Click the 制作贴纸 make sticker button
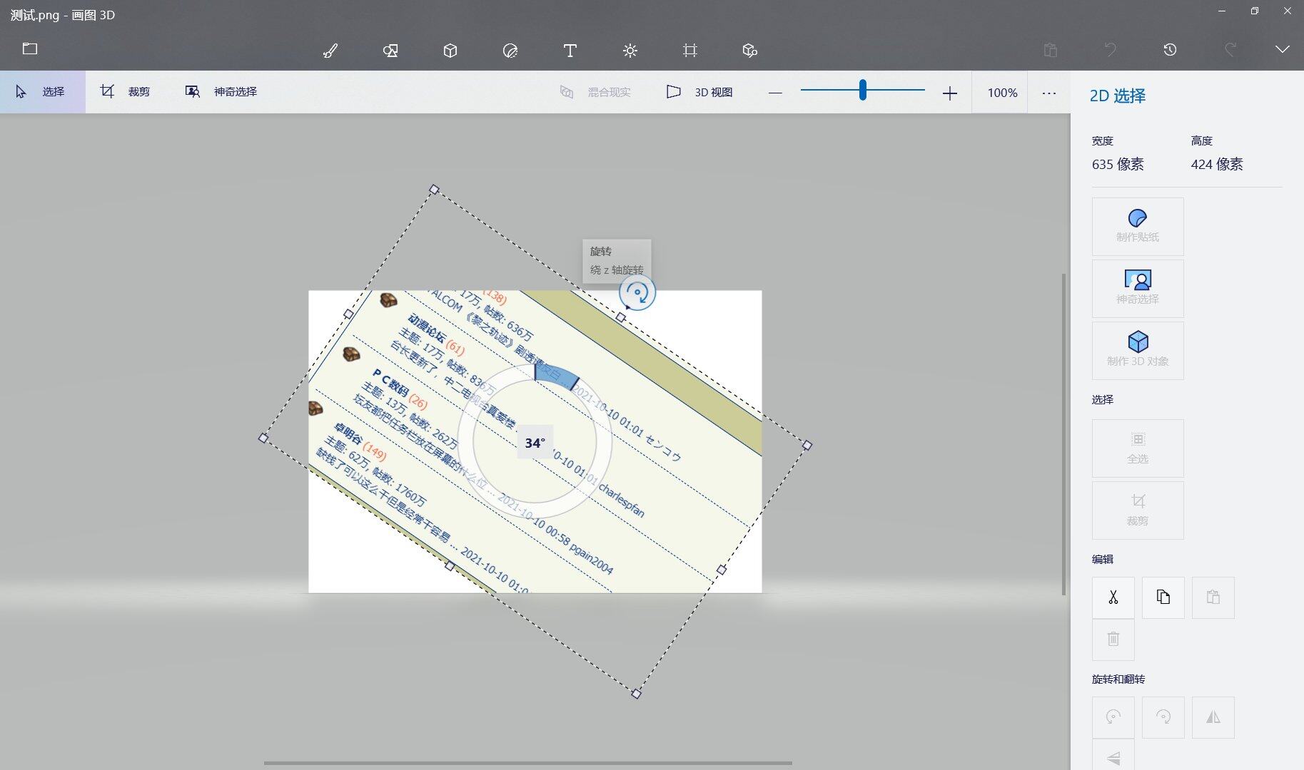Screen dimensions: 1304x770 coord(1138,227)
